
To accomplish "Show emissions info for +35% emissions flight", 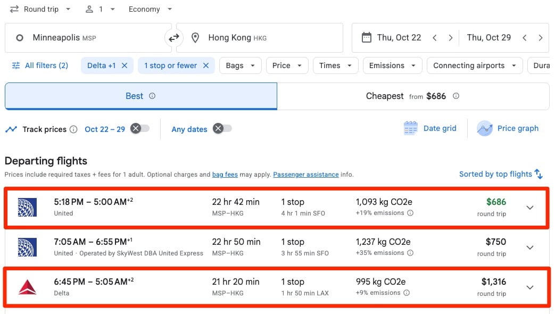I will 410,253.
